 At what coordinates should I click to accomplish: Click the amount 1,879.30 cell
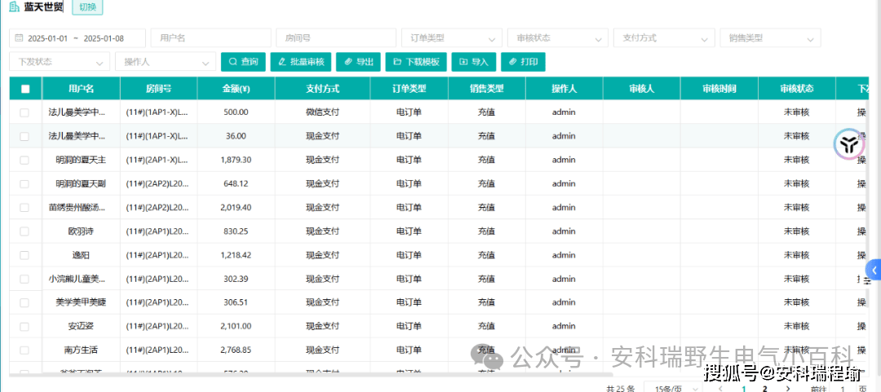click(236, 160)
